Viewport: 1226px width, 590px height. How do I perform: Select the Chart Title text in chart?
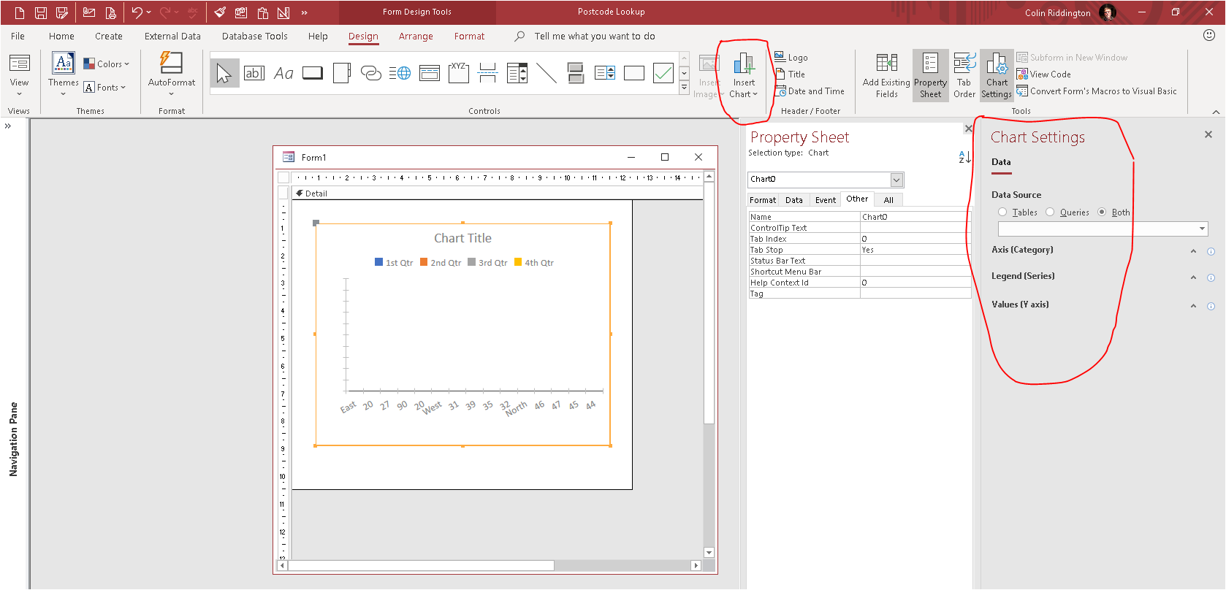coord(462,238)
